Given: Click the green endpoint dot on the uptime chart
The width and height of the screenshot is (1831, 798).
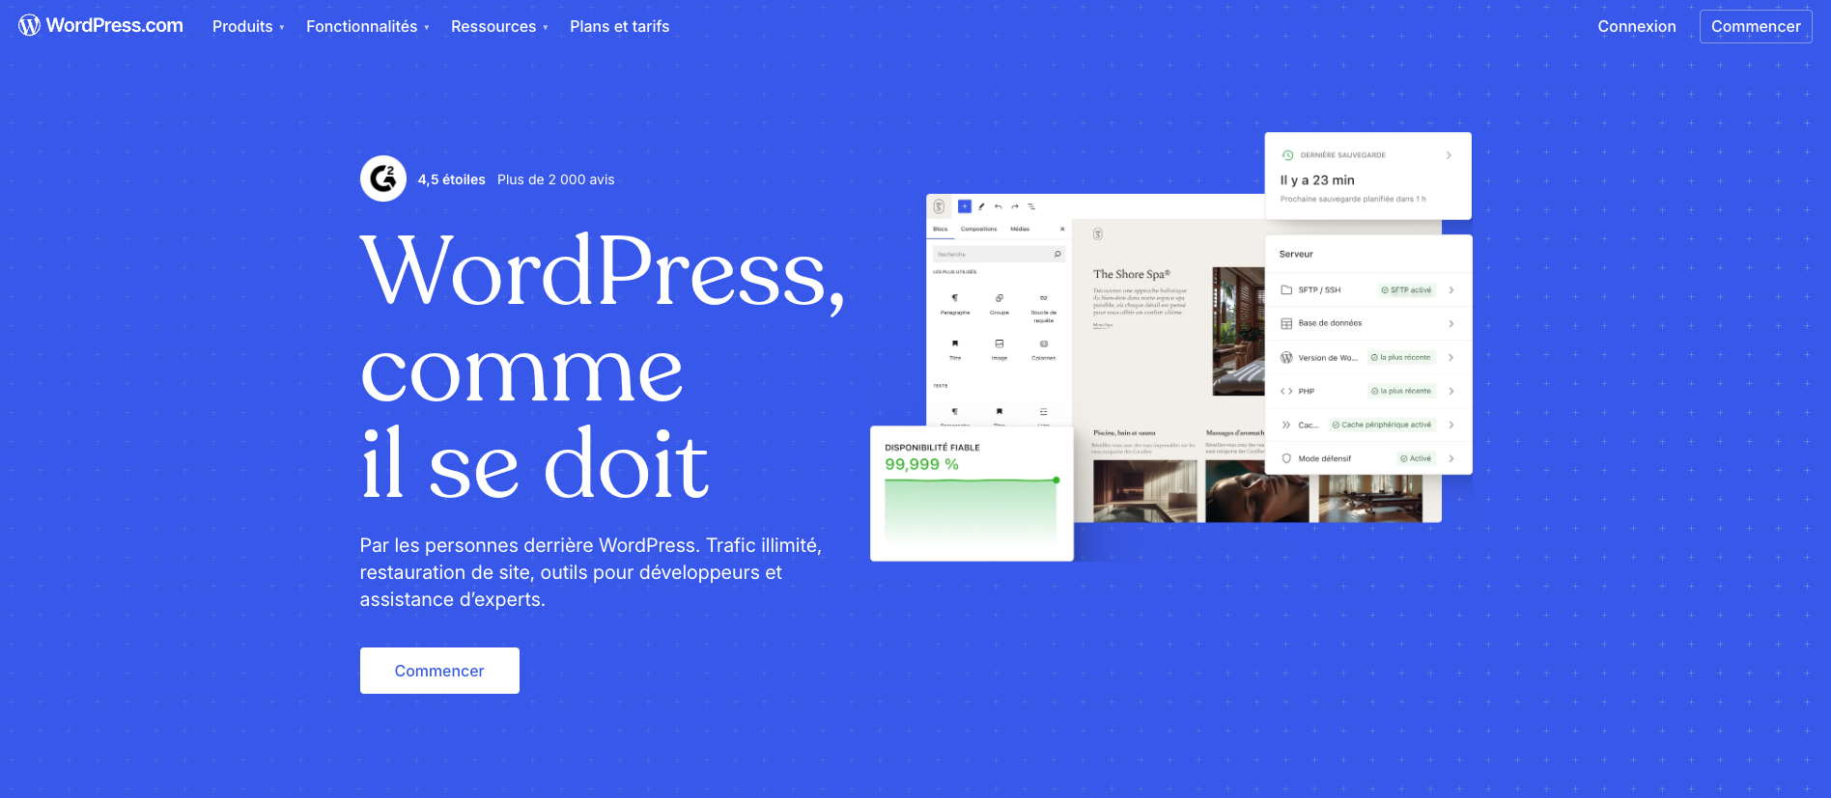Looking at the screenshot, I should point(1056,480).
